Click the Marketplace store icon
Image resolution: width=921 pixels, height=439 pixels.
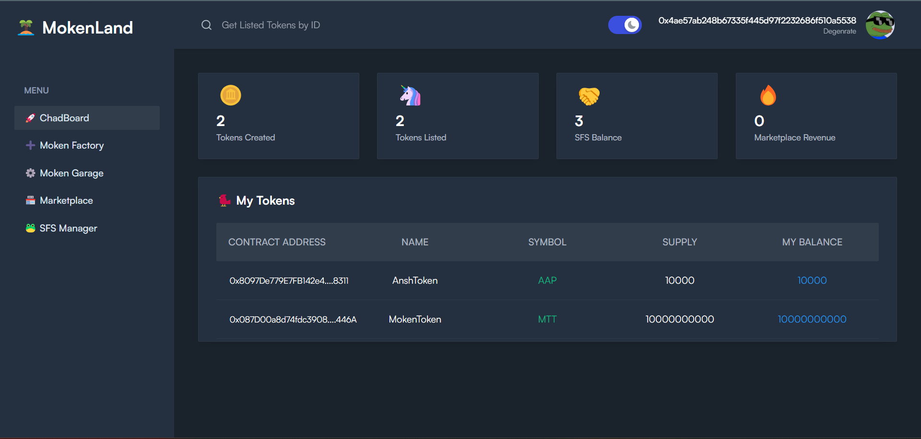pos(30,200)
